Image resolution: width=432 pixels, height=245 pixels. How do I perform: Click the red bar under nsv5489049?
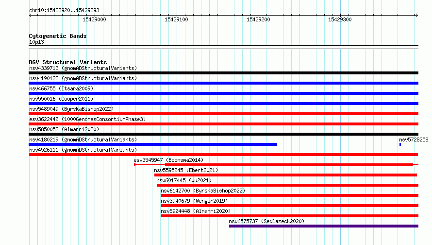(223, 114)
